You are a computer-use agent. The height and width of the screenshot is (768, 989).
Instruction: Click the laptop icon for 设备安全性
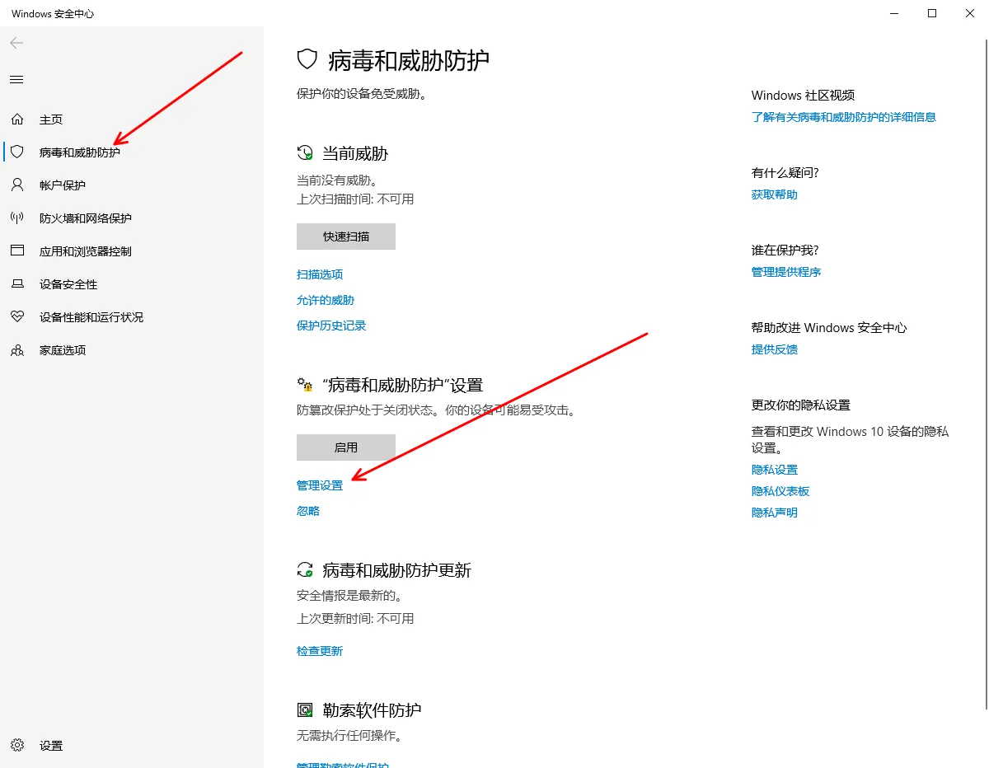point(17,284)
